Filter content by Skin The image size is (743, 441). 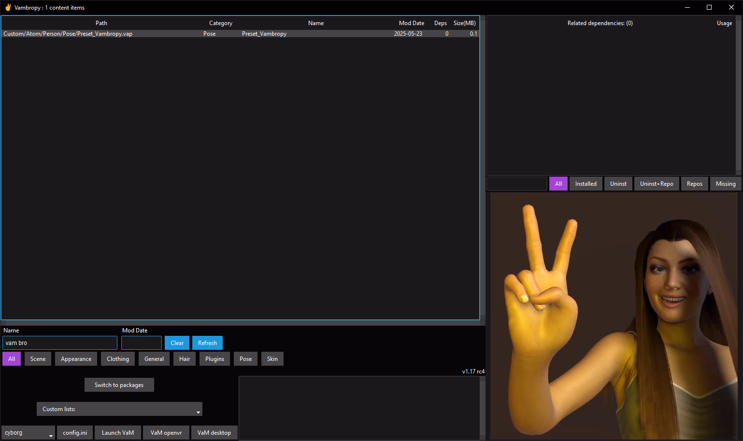(x=272, y=359)
